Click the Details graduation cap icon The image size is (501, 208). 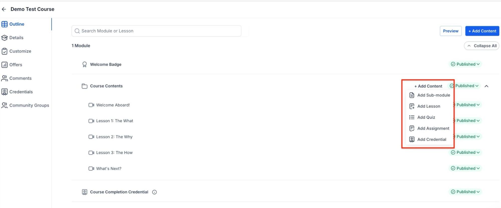5,38
